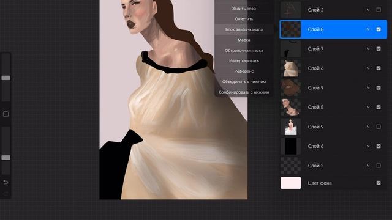The width and height of the screenshot is (392, 220).
Task: Tap the white dress thumbnail of Слой 9
Action: click(x=290, y=127)
